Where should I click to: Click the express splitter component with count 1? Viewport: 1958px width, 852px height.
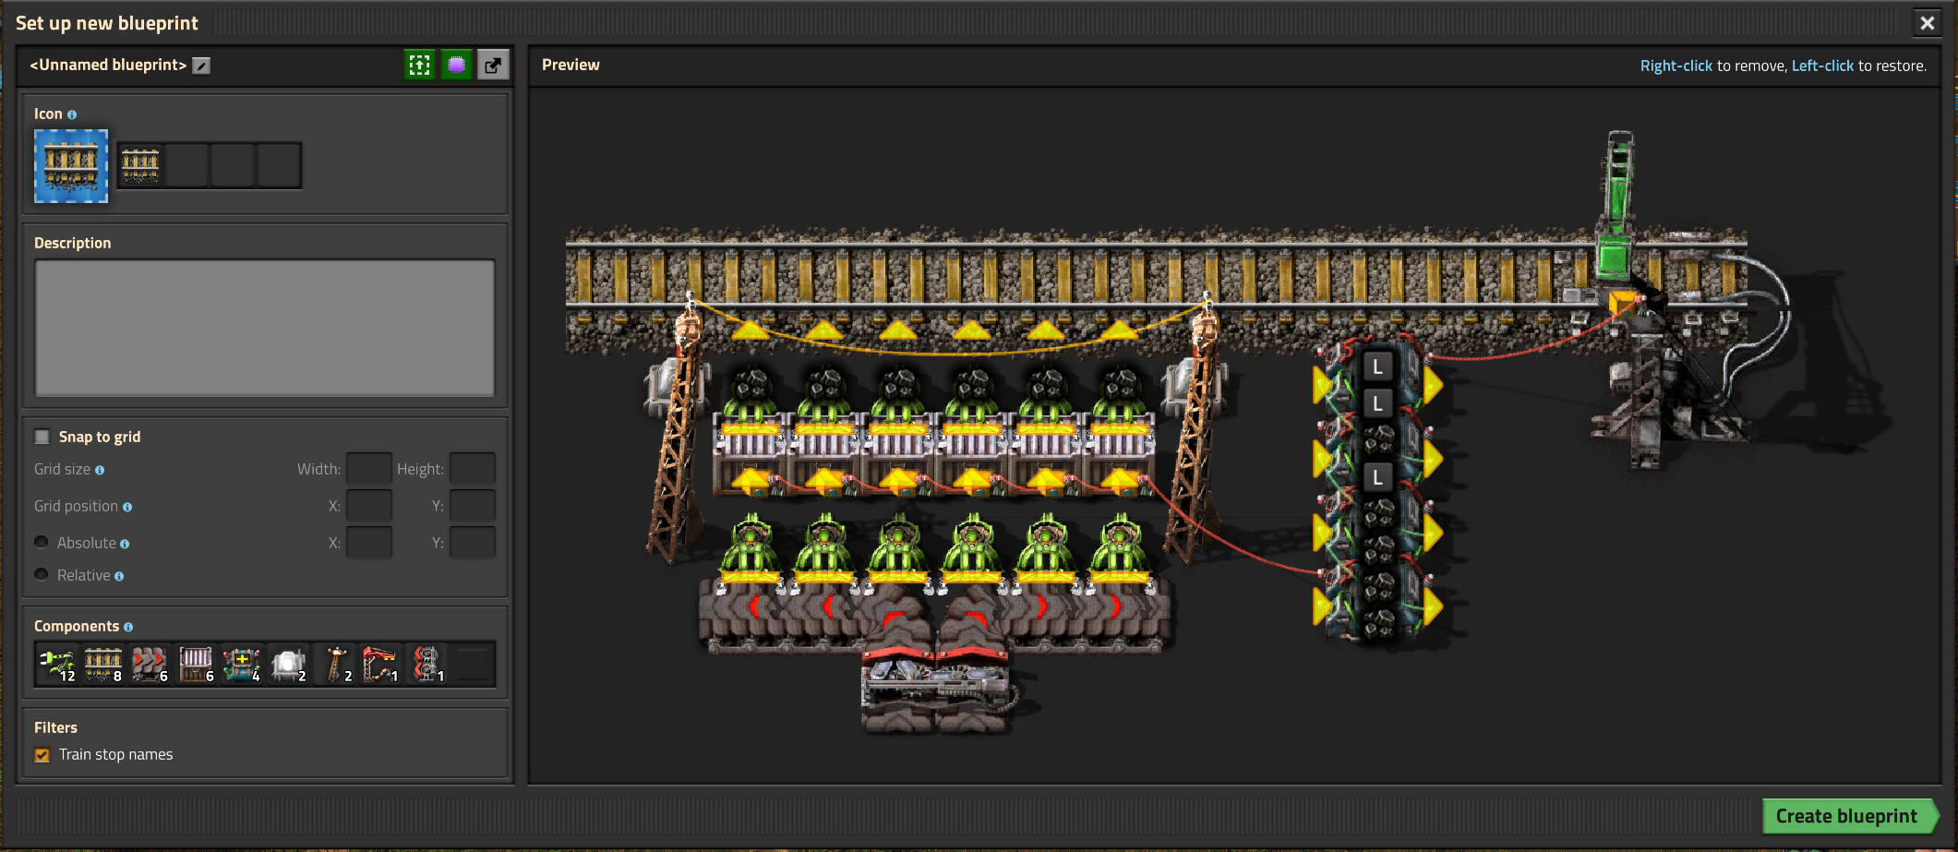[x=426, y=664]
